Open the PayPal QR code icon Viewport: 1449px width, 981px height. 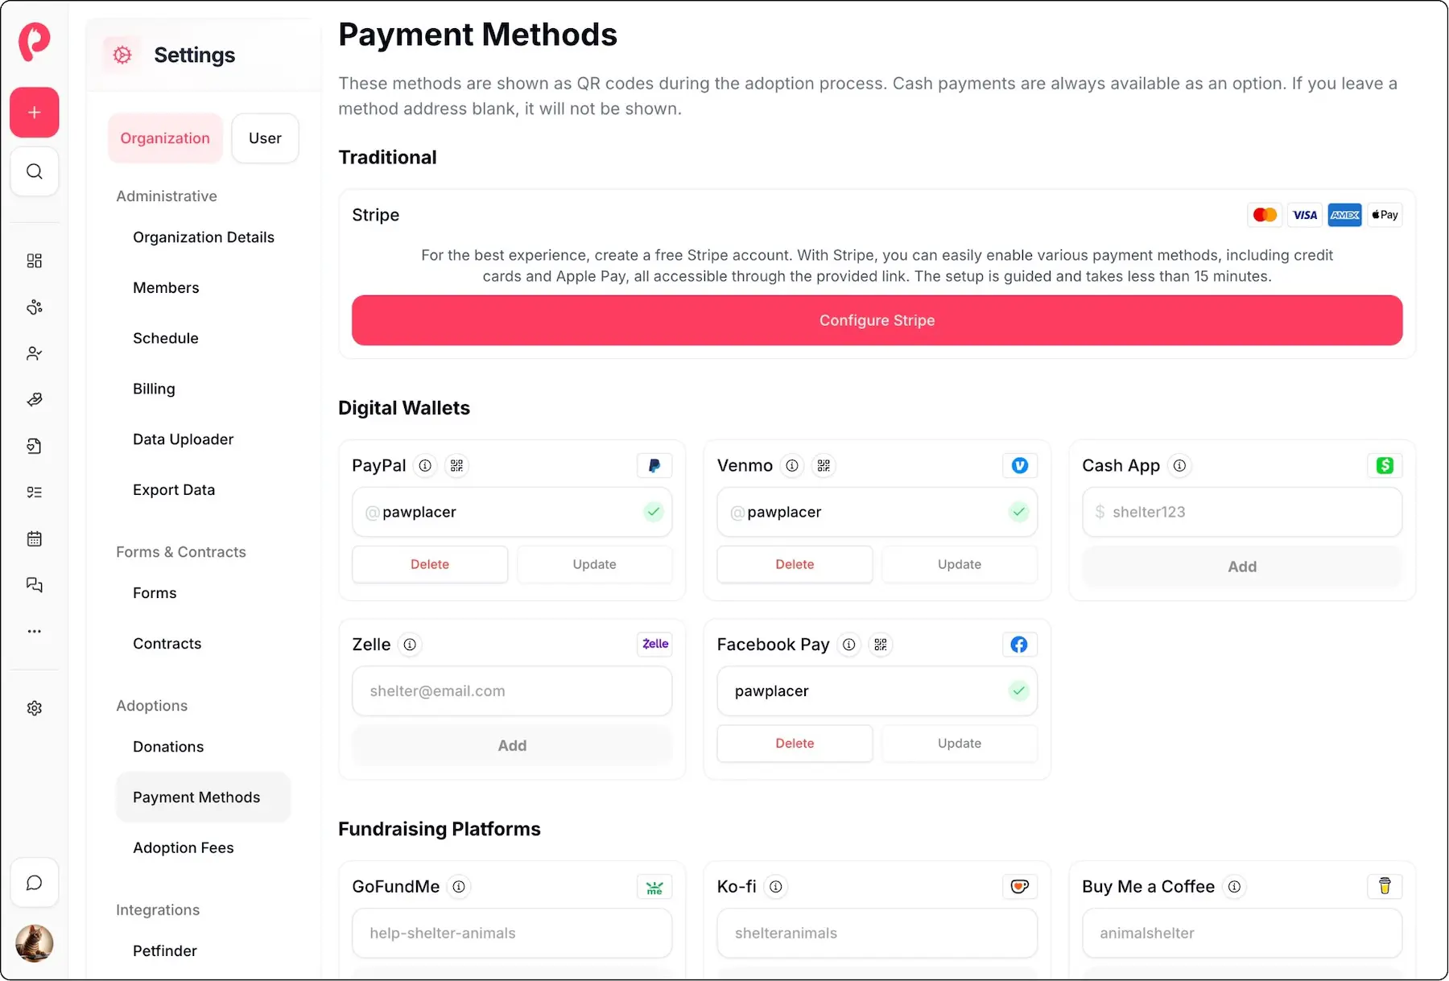(x=456, y=465)
